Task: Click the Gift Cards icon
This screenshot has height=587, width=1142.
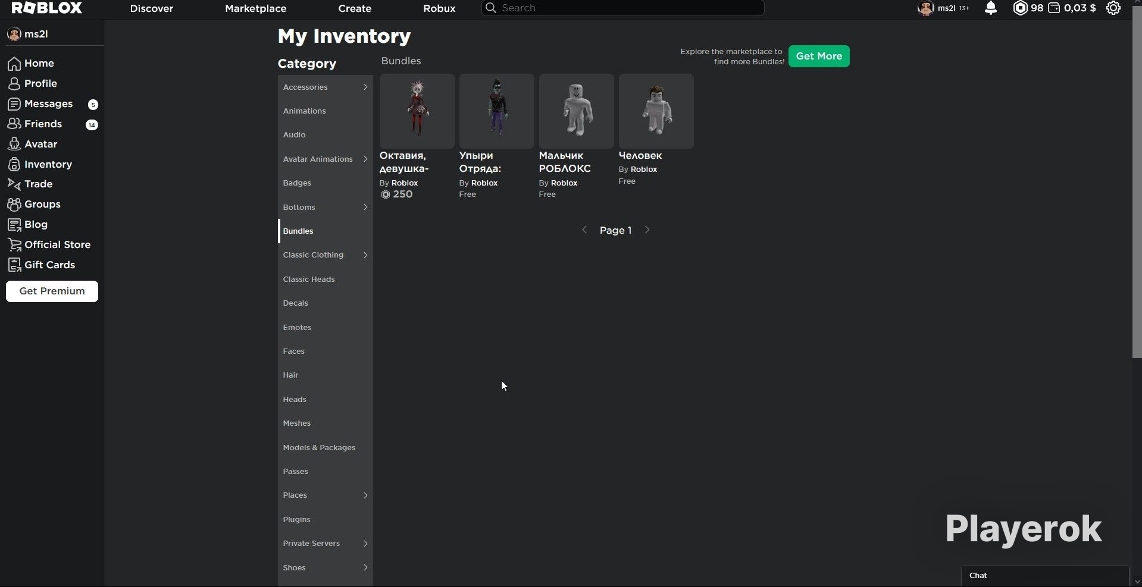Action: pyautogui.click(x=14, y=265)
